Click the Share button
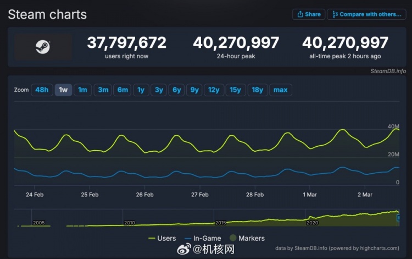412x259 pixels. pyautogui.click(x=309, y=14)
